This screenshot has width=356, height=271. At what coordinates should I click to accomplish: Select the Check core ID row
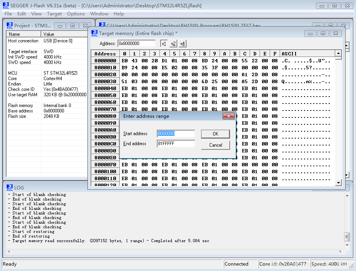tap(47, 89)
